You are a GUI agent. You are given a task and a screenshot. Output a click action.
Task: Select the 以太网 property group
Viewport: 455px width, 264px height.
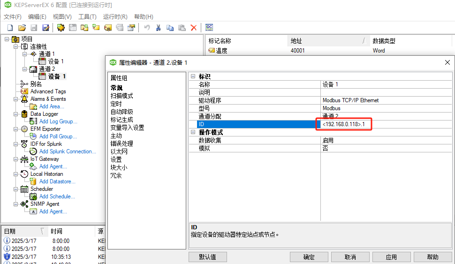click(x=119, y=152)
